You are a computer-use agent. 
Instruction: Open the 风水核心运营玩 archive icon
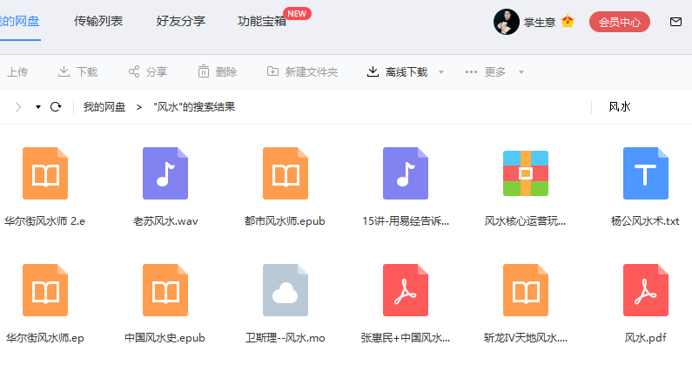click(526, 173)
